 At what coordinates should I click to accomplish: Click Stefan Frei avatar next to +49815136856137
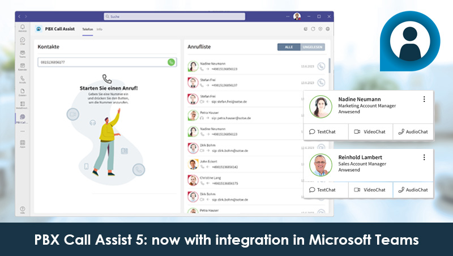click(x=193, y=83)
